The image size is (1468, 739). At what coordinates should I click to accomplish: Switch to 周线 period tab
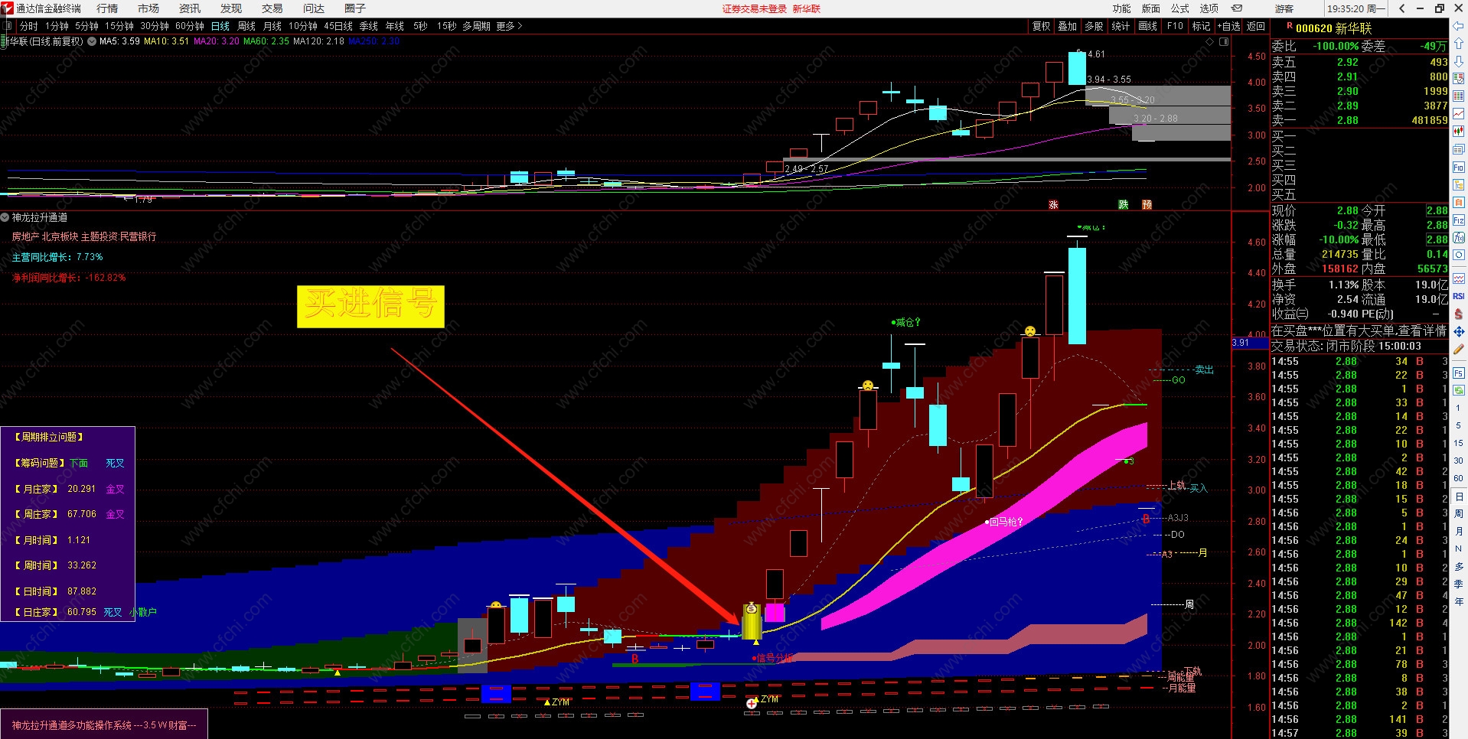click(x=246, y=26)
